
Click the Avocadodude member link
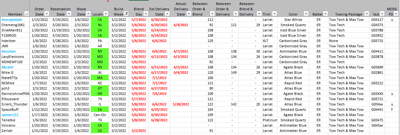12,20
